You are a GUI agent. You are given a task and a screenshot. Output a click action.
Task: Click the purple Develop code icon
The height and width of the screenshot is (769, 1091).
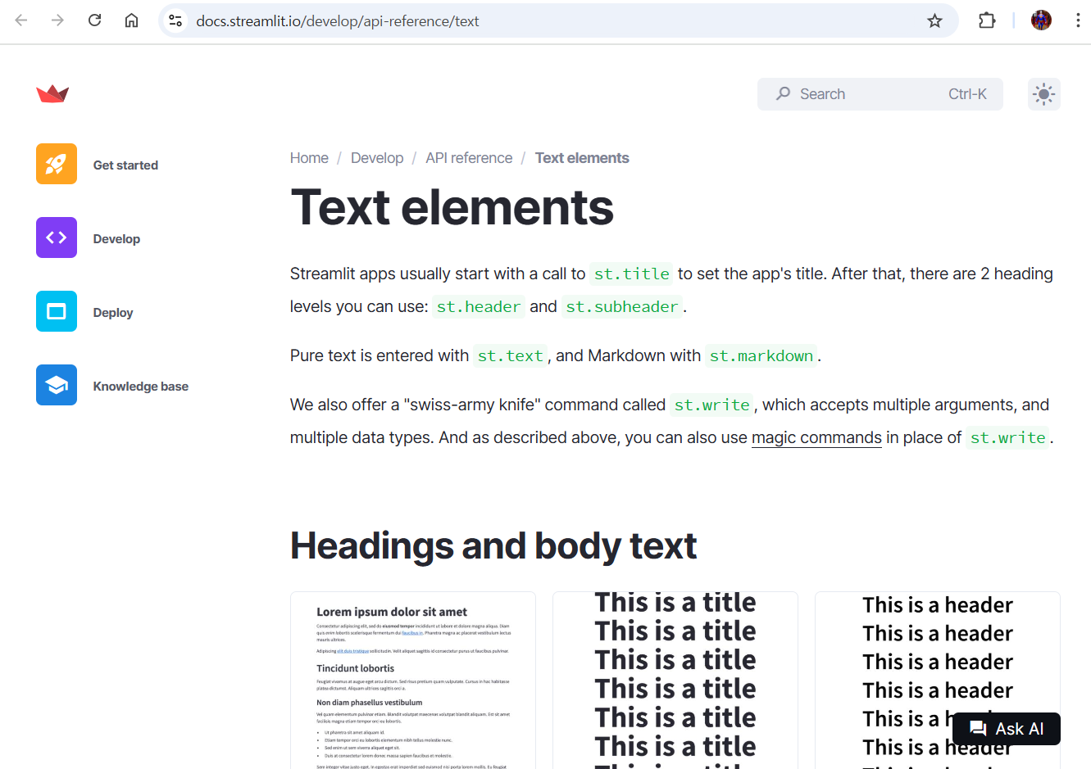(57, 237)
